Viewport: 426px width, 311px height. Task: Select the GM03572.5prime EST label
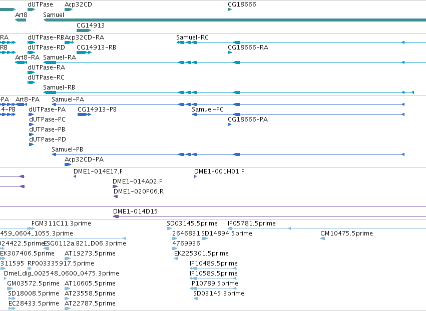[x=33, y=283]
